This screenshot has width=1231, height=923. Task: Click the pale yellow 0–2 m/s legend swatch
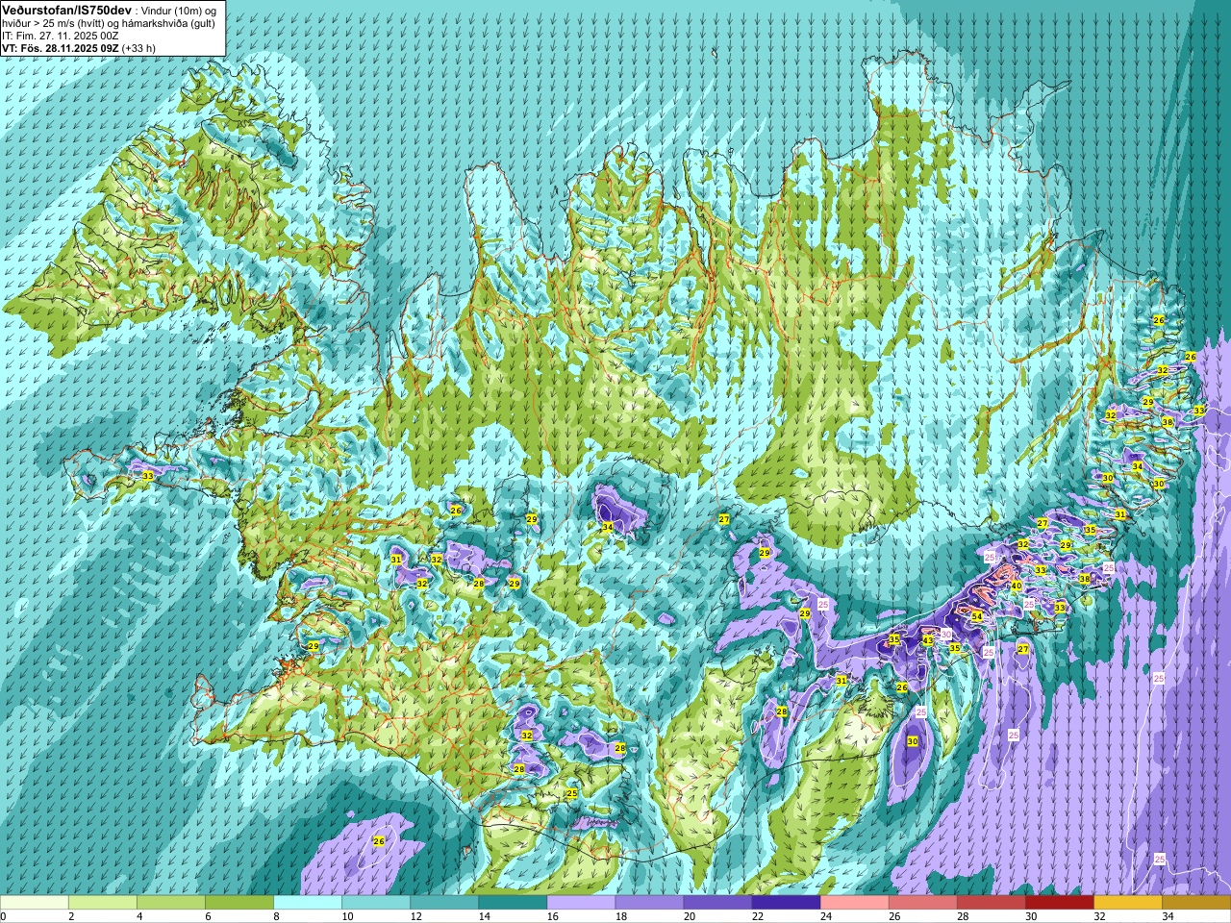pos(35,903)
